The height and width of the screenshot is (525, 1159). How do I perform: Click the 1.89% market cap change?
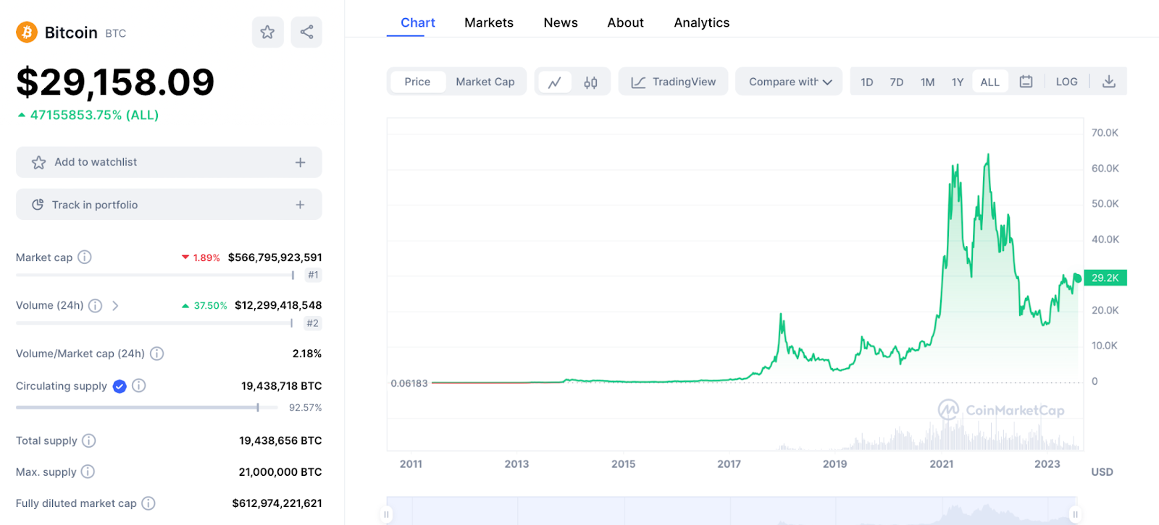tap(201, 257)
